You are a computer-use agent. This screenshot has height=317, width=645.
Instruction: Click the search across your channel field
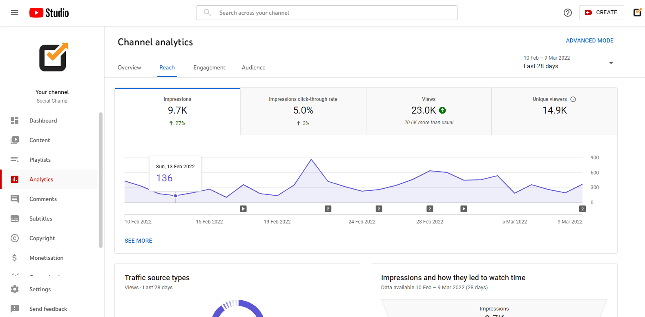tap(327, 13)
